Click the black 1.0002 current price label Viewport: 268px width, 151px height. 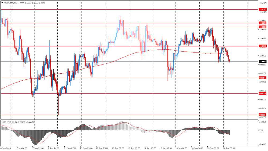(263, 62)
